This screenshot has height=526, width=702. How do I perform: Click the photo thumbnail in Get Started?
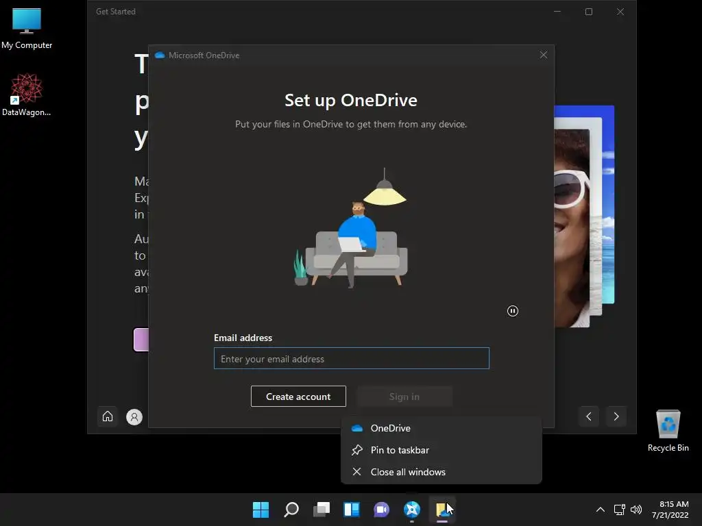(x=584, y=216)
